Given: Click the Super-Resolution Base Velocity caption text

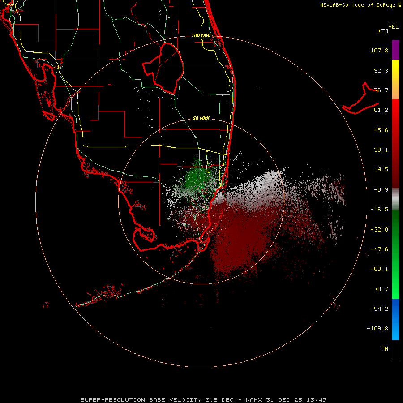Looking at the screenshot, I should (203, 400).
